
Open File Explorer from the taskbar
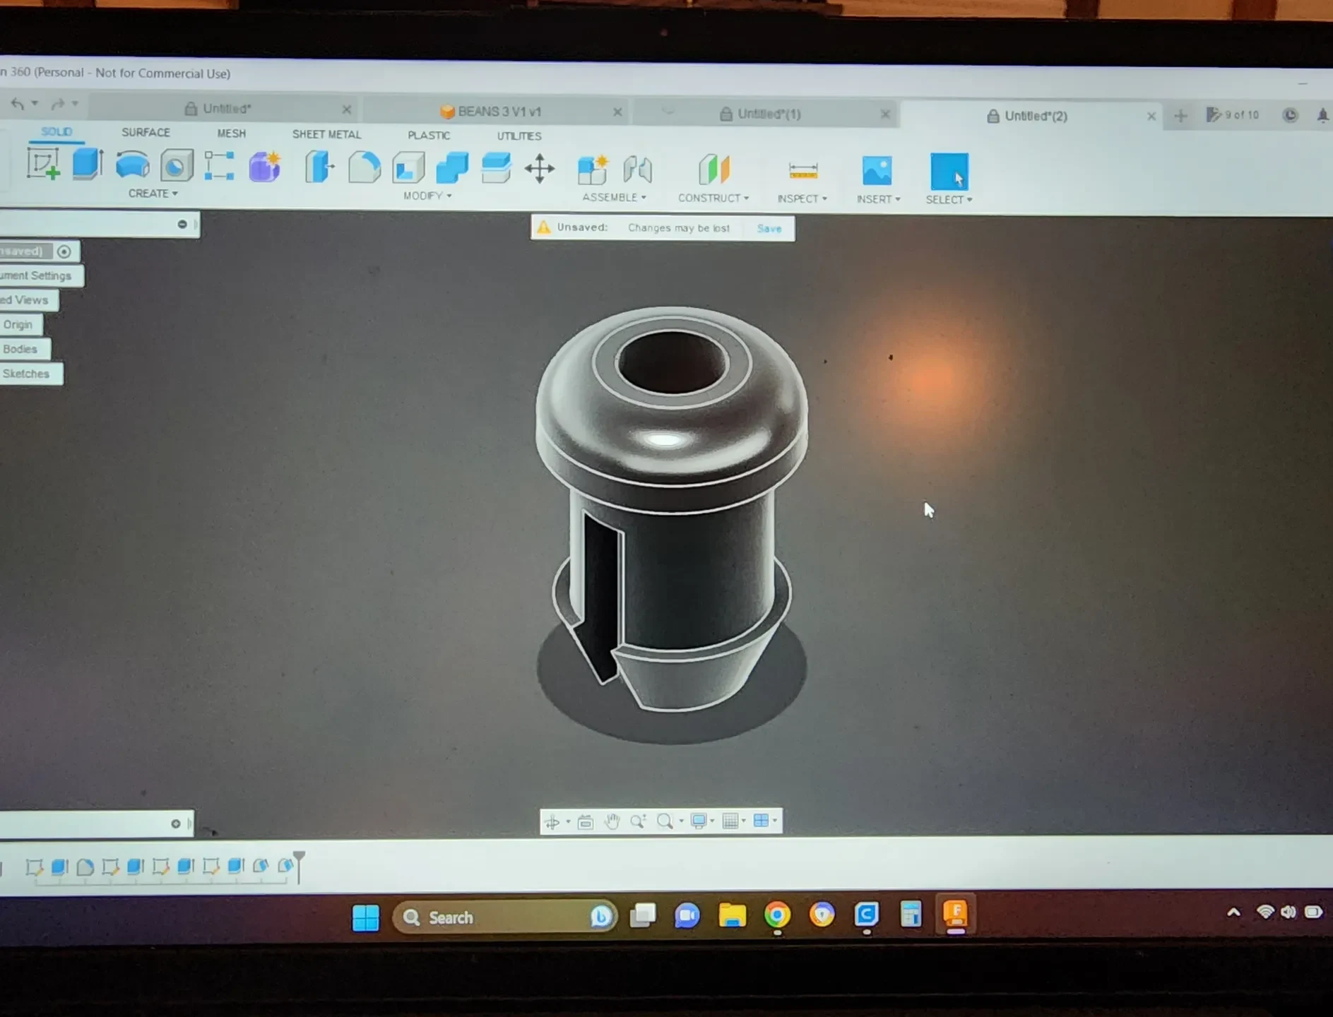732,916
